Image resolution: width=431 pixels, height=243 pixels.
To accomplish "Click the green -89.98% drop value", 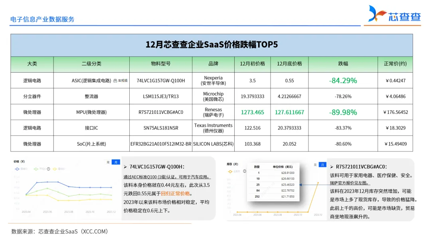I will (343, 112).
